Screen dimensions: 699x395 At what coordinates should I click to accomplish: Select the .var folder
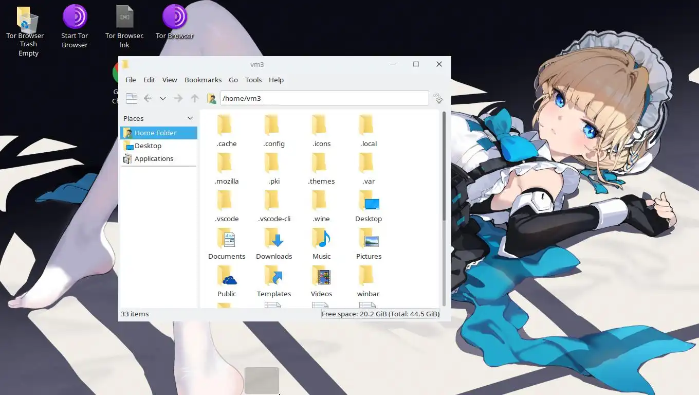click(x=369, y=169)
